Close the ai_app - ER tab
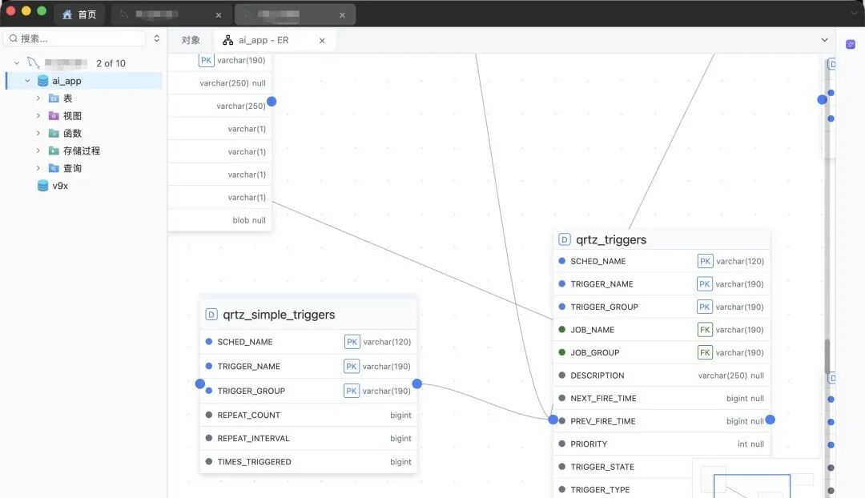The width and height of the screenshot is (865, 498). [322, 41]
